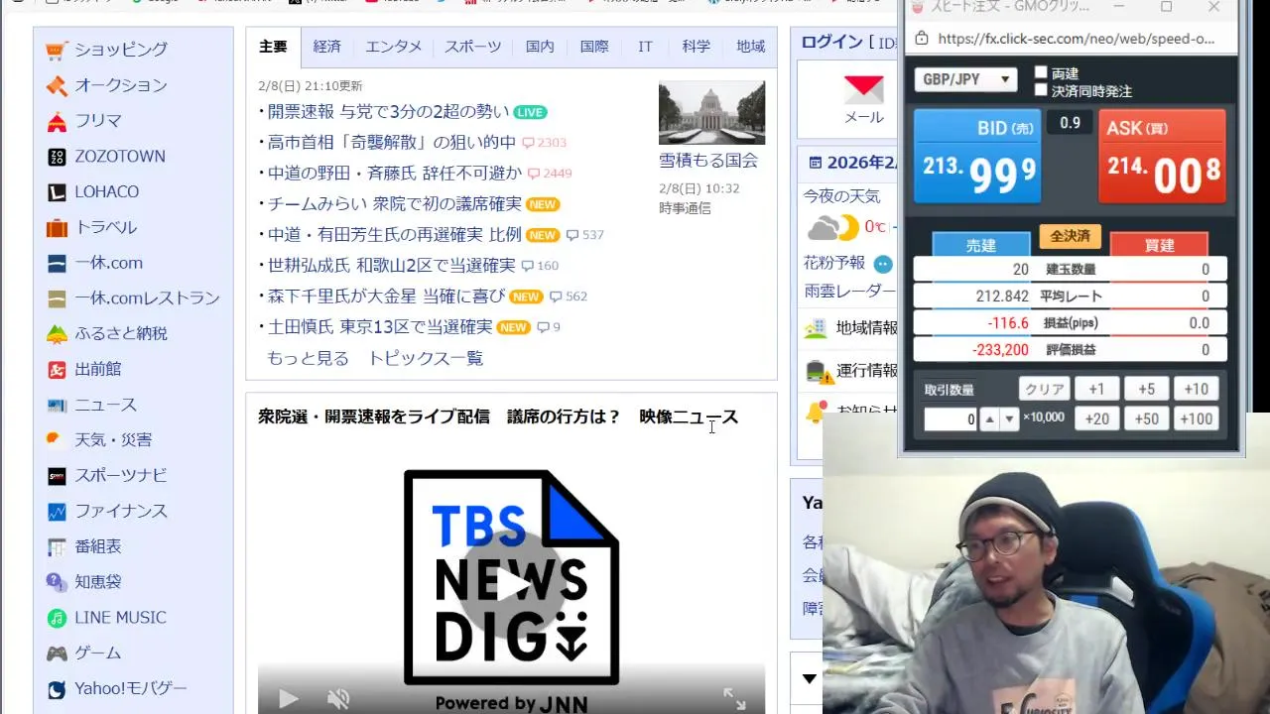The image size is (1270, 714).
Task: Click the 出前館 icon
Action: pos(57,369)
